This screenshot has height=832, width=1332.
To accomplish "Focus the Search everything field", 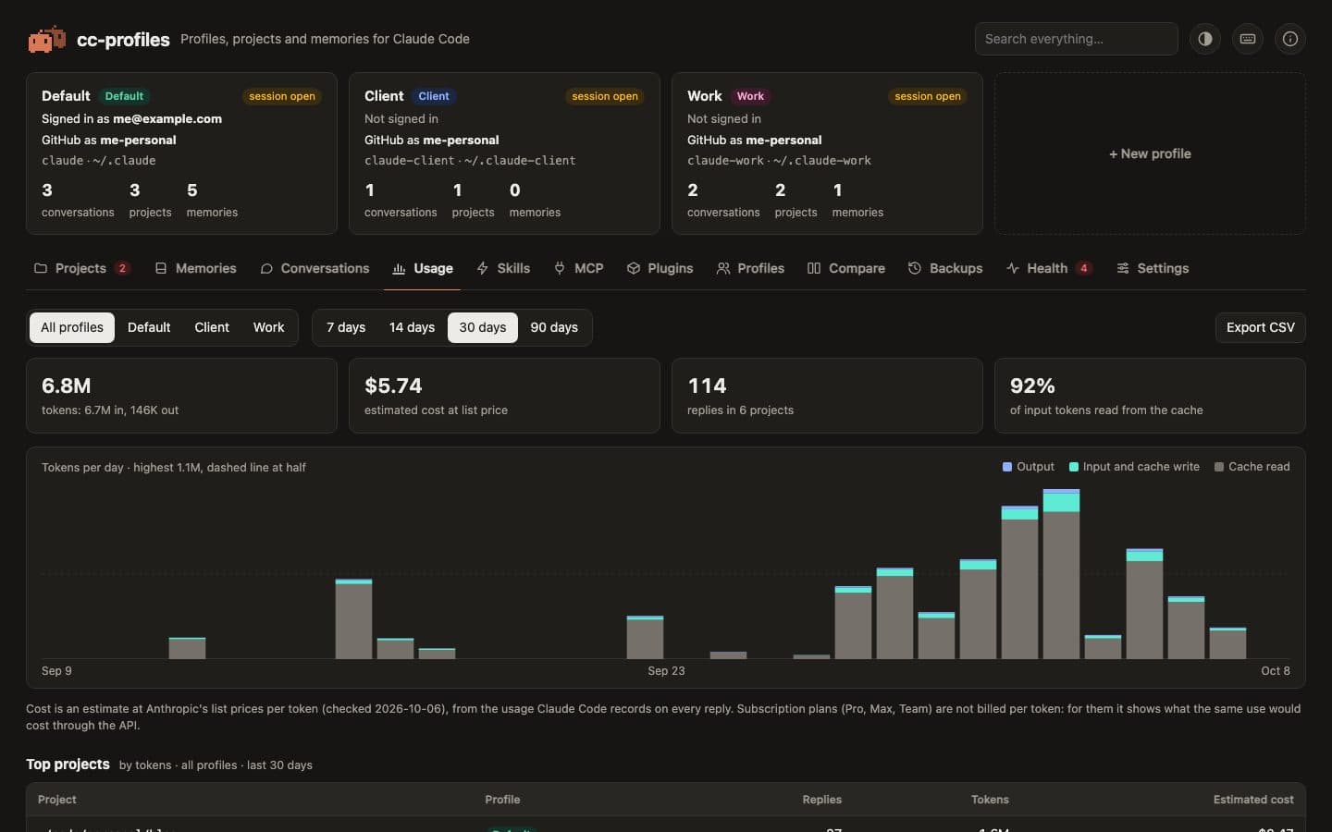I will click(x=1076, y=39).
